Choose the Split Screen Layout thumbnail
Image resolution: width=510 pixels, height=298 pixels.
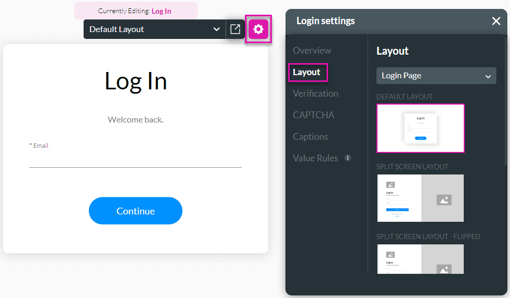tap(421, 198)
